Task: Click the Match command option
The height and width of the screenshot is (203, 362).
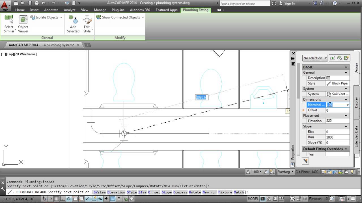Action: [x=239, y=192]
